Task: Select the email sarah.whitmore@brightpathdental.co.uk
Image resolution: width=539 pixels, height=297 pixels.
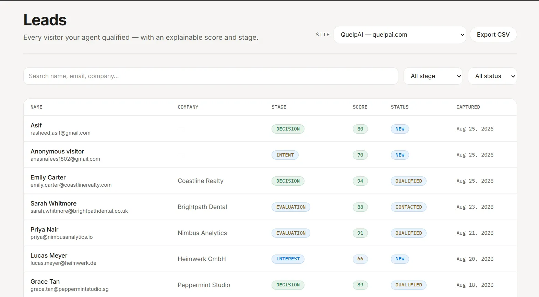Action: [79, 211]
